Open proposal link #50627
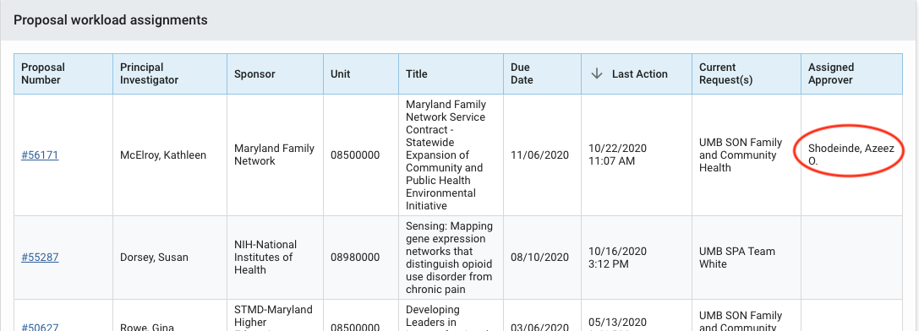The width and height of the screenshot is (919, 331). (40, 328)
